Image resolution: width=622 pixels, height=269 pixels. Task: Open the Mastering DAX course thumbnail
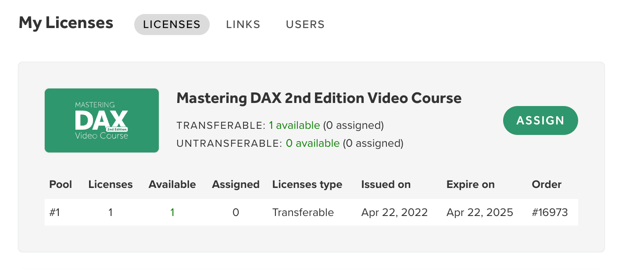[102, 120]
